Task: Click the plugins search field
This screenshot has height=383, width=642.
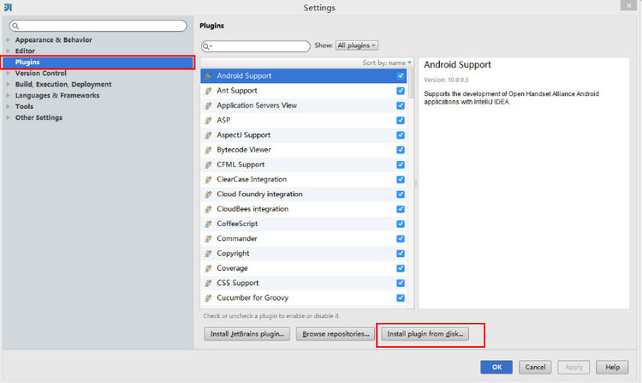Action: 256,46
